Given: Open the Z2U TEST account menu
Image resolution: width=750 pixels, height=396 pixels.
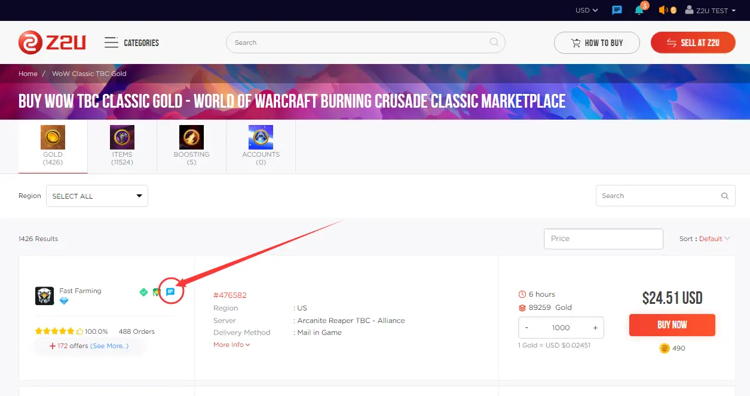Looking at the screenshot, I should pyautogui.click(x=710, y=10).
